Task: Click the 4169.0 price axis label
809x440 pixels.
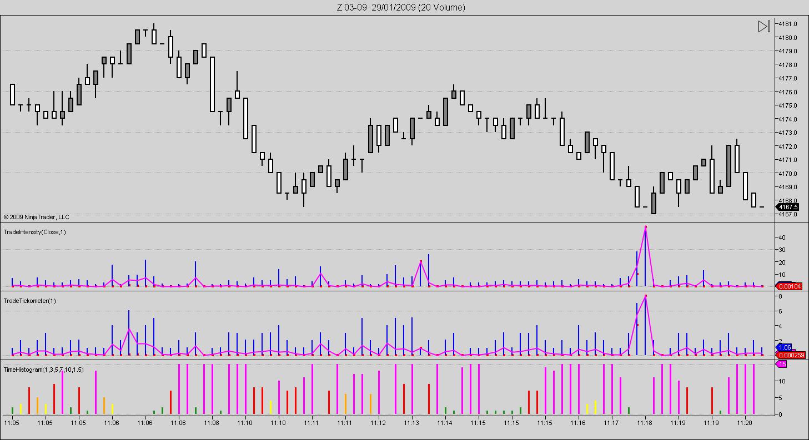Action: coord(788,187)
